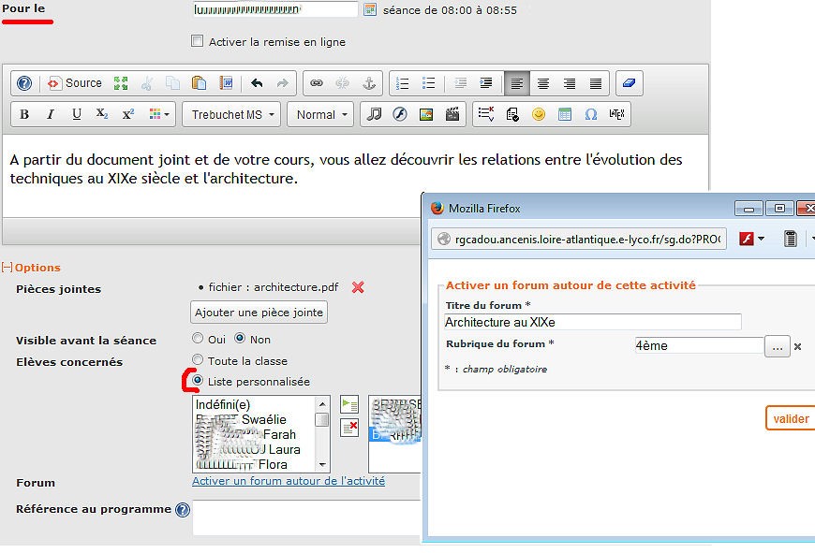The image size is (815, 553).
Task: Click the Source button in editor toolbar
Action: coord(75,83)
